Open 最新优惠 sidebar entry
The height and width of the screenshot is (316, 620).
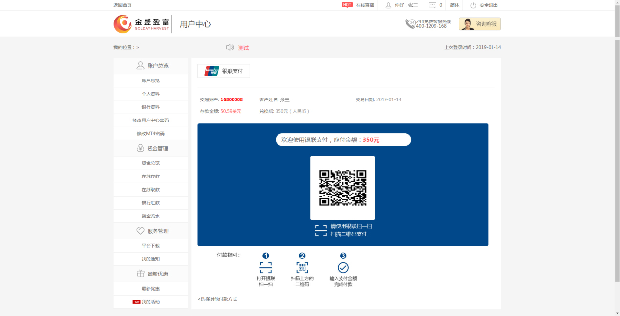pyautogui.click(x=150, y=289)
